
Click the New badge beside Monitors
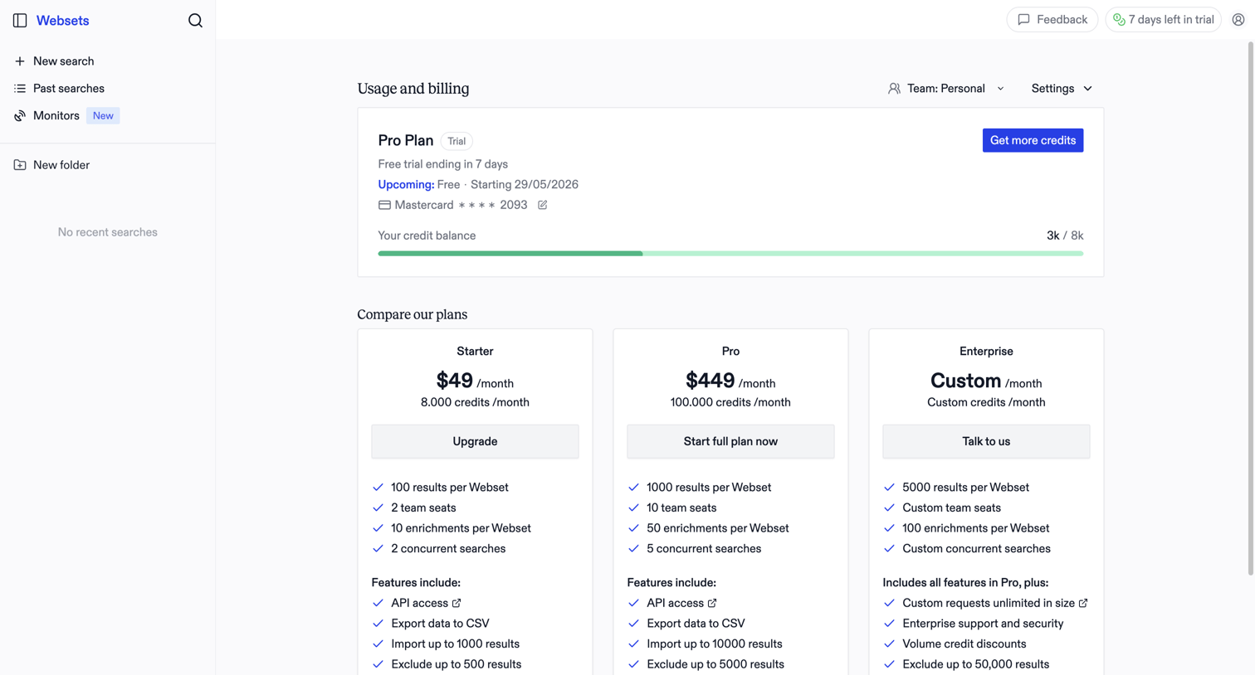click(x=103, y=116)
